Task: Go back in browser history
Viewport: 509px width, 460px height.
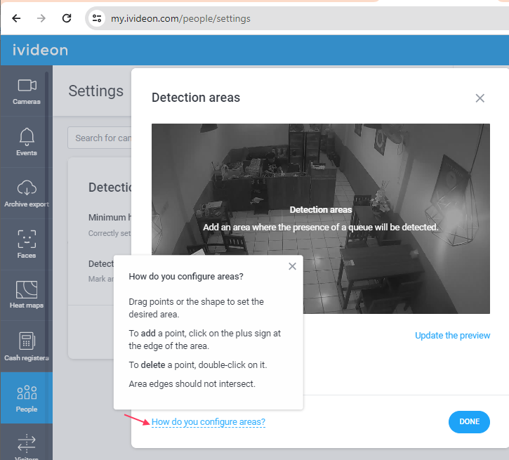Action: click(x=16, y=18)
